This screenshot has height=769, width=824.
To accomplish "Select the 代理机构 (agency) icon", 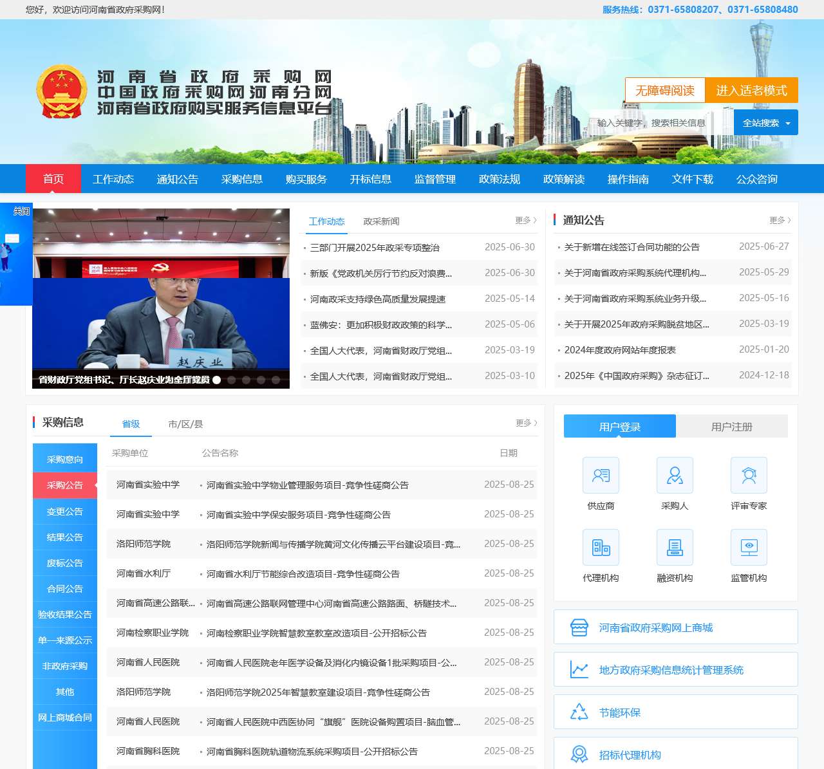I will pyautogui.click(x=600, y=547).
